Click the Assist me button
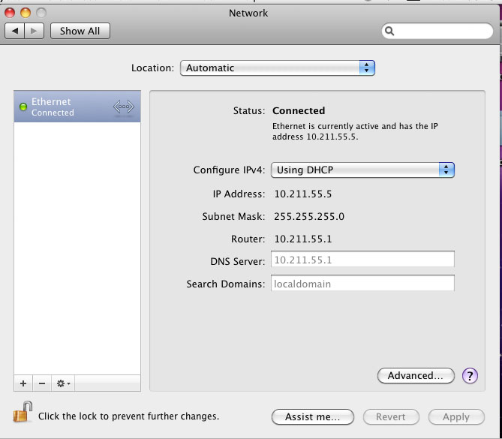Viewport: 502px width, 439px height. 313,417
